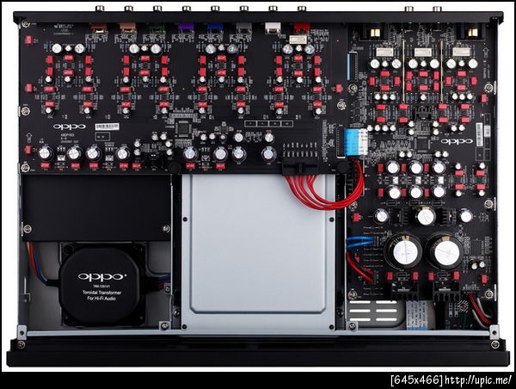
Task: Click the 'For Hi-Fi Audio' text
Action: click(x=101, y=299)
